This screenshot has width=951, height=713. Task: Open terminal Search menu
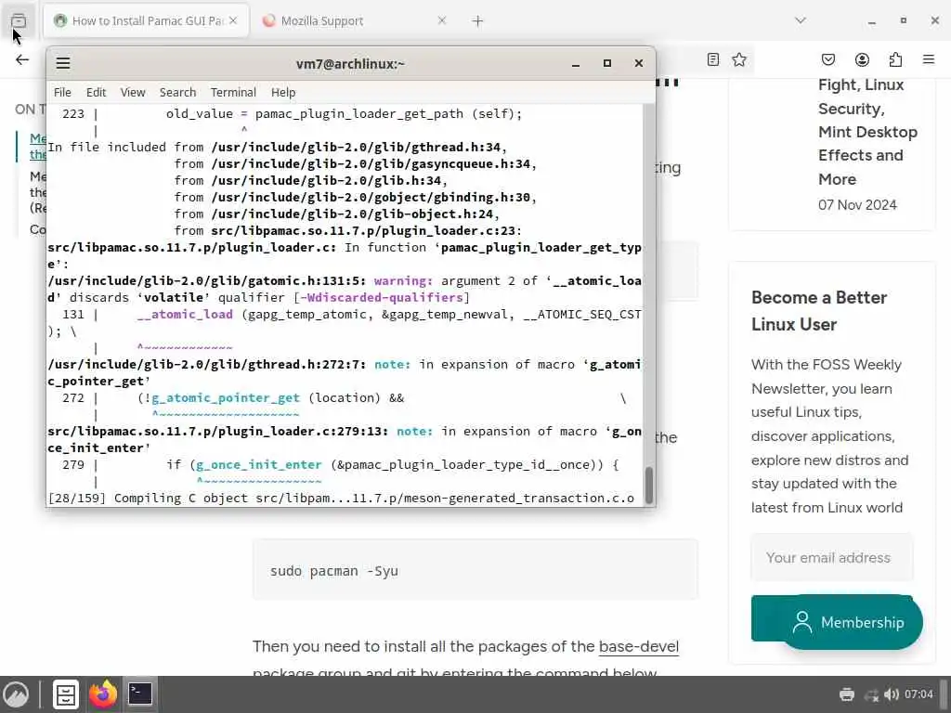click(177, 92)
